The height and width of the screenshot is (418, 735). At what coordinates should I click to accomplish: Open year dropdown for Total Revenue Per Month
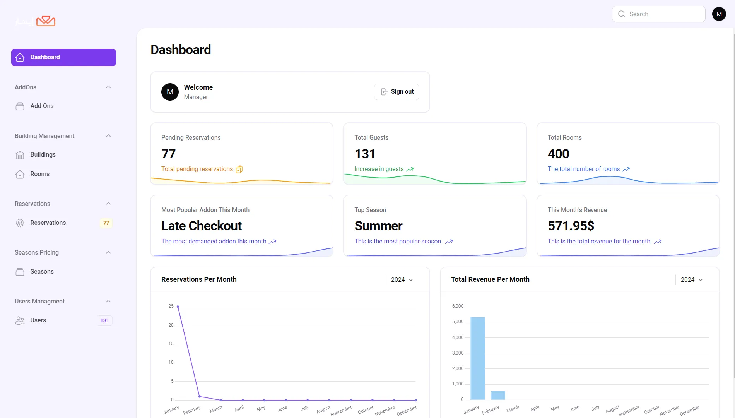(692, 279)
